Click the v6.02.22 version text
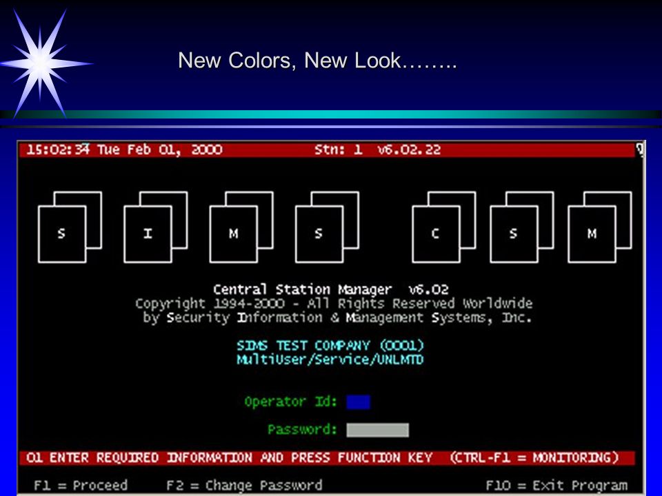The height and width of the screenshot is (496, 662). click(409, 149)
